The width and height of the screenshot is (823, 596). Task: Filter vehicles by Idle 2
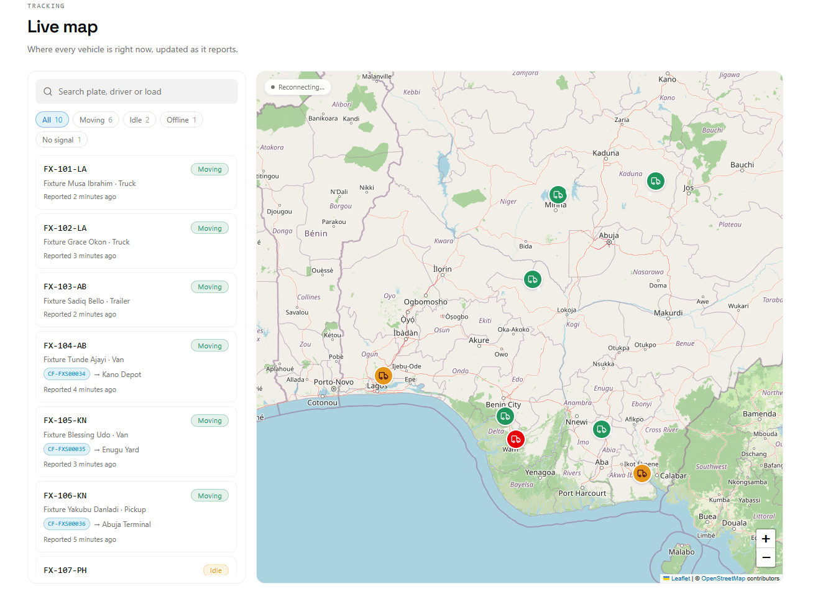(139, 120)
